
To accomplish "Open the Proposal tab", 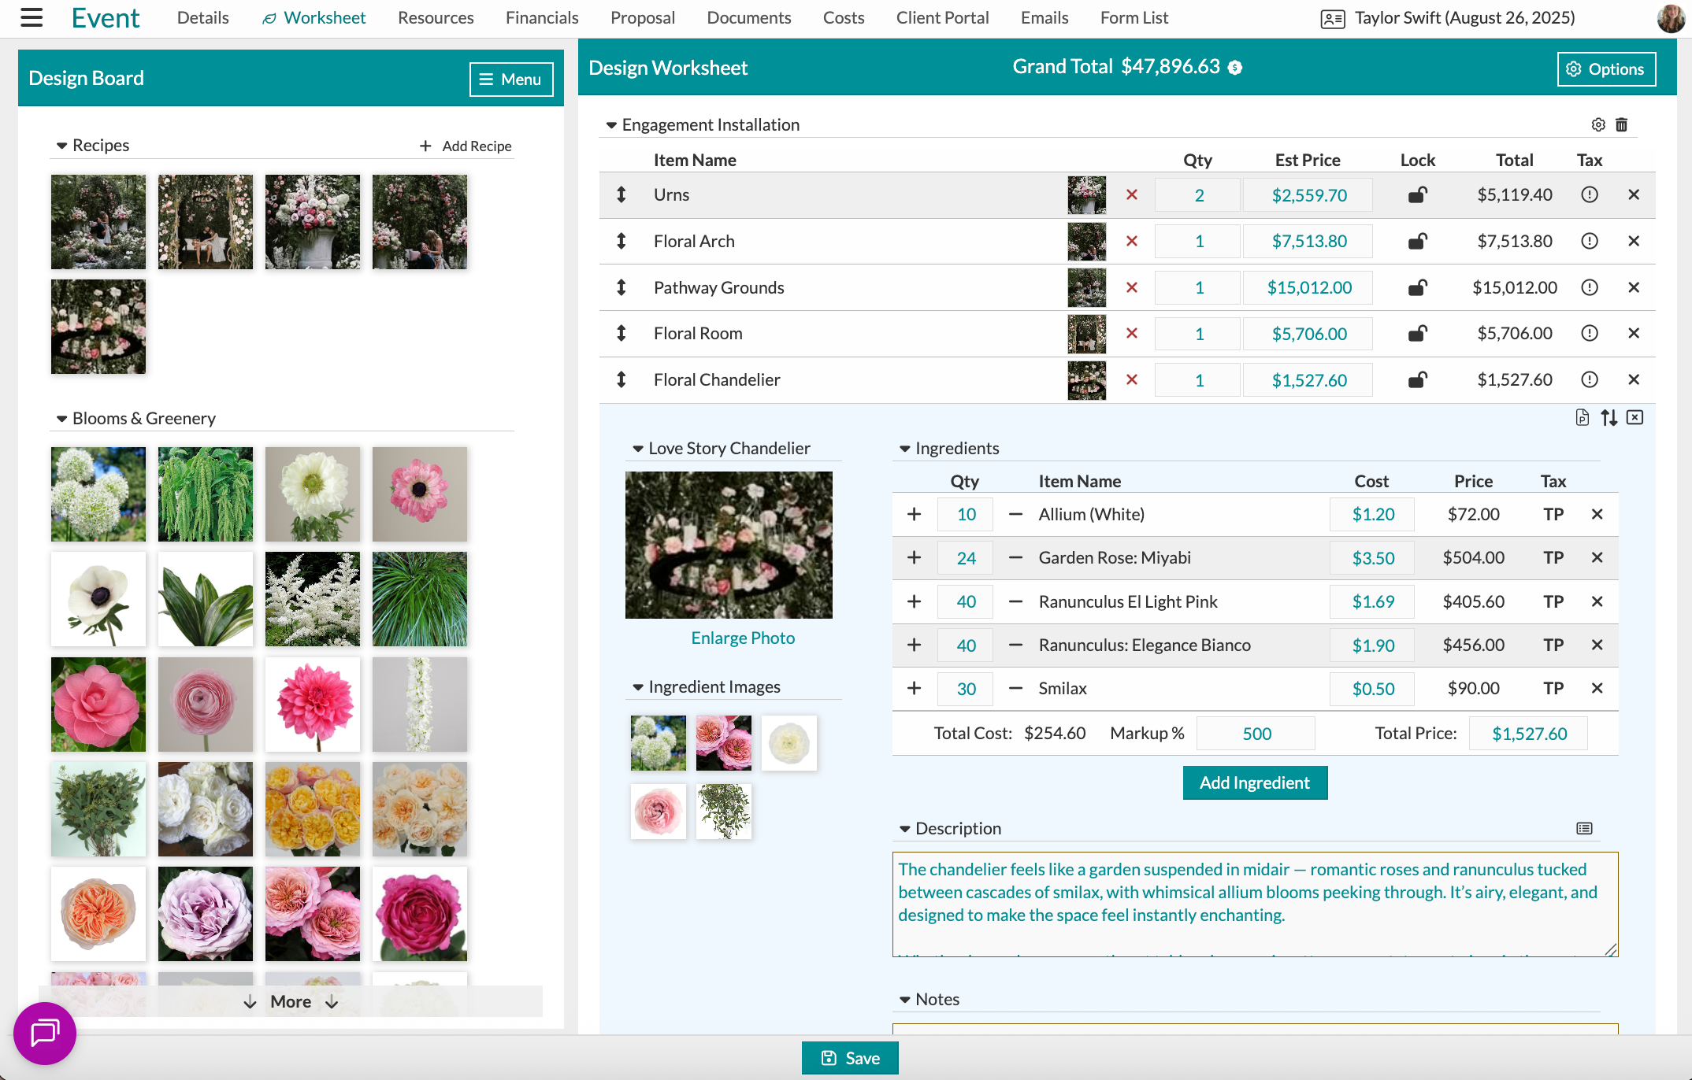I will coord(643,17).
